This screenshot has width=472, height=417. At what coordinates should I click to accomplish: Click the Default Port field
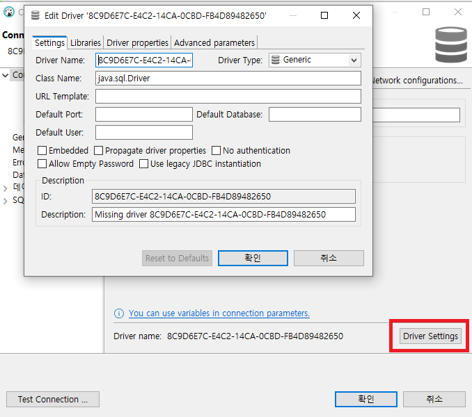[144, 115]
